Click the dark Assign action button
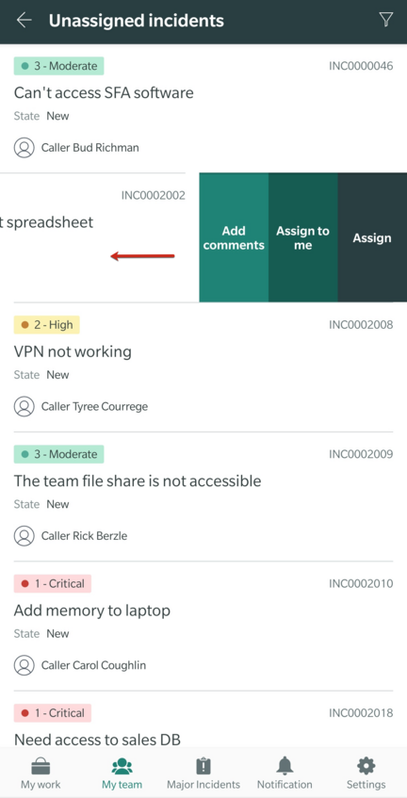Image resolution: width=407 pixels, height=798 pixels. (372, 237)
